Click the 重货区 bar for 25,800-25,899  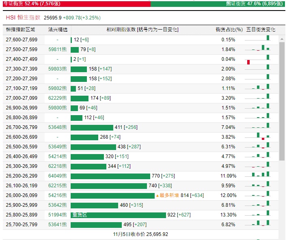coord(118,215)
